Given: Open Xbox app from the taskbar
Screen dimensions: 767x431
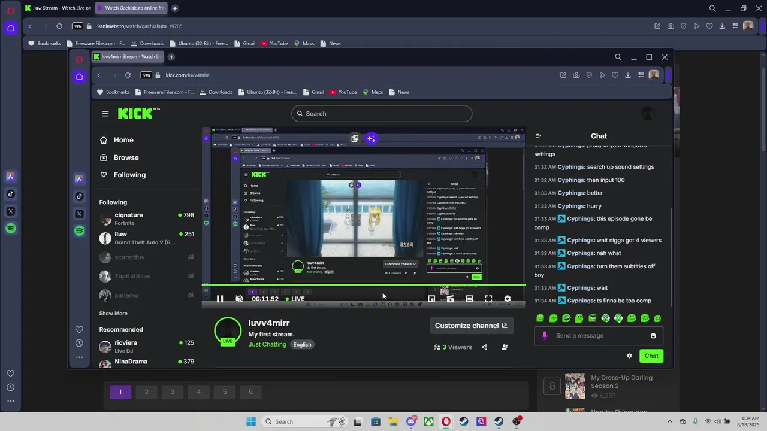Looking at the screenshot, I should pos(428,422).
